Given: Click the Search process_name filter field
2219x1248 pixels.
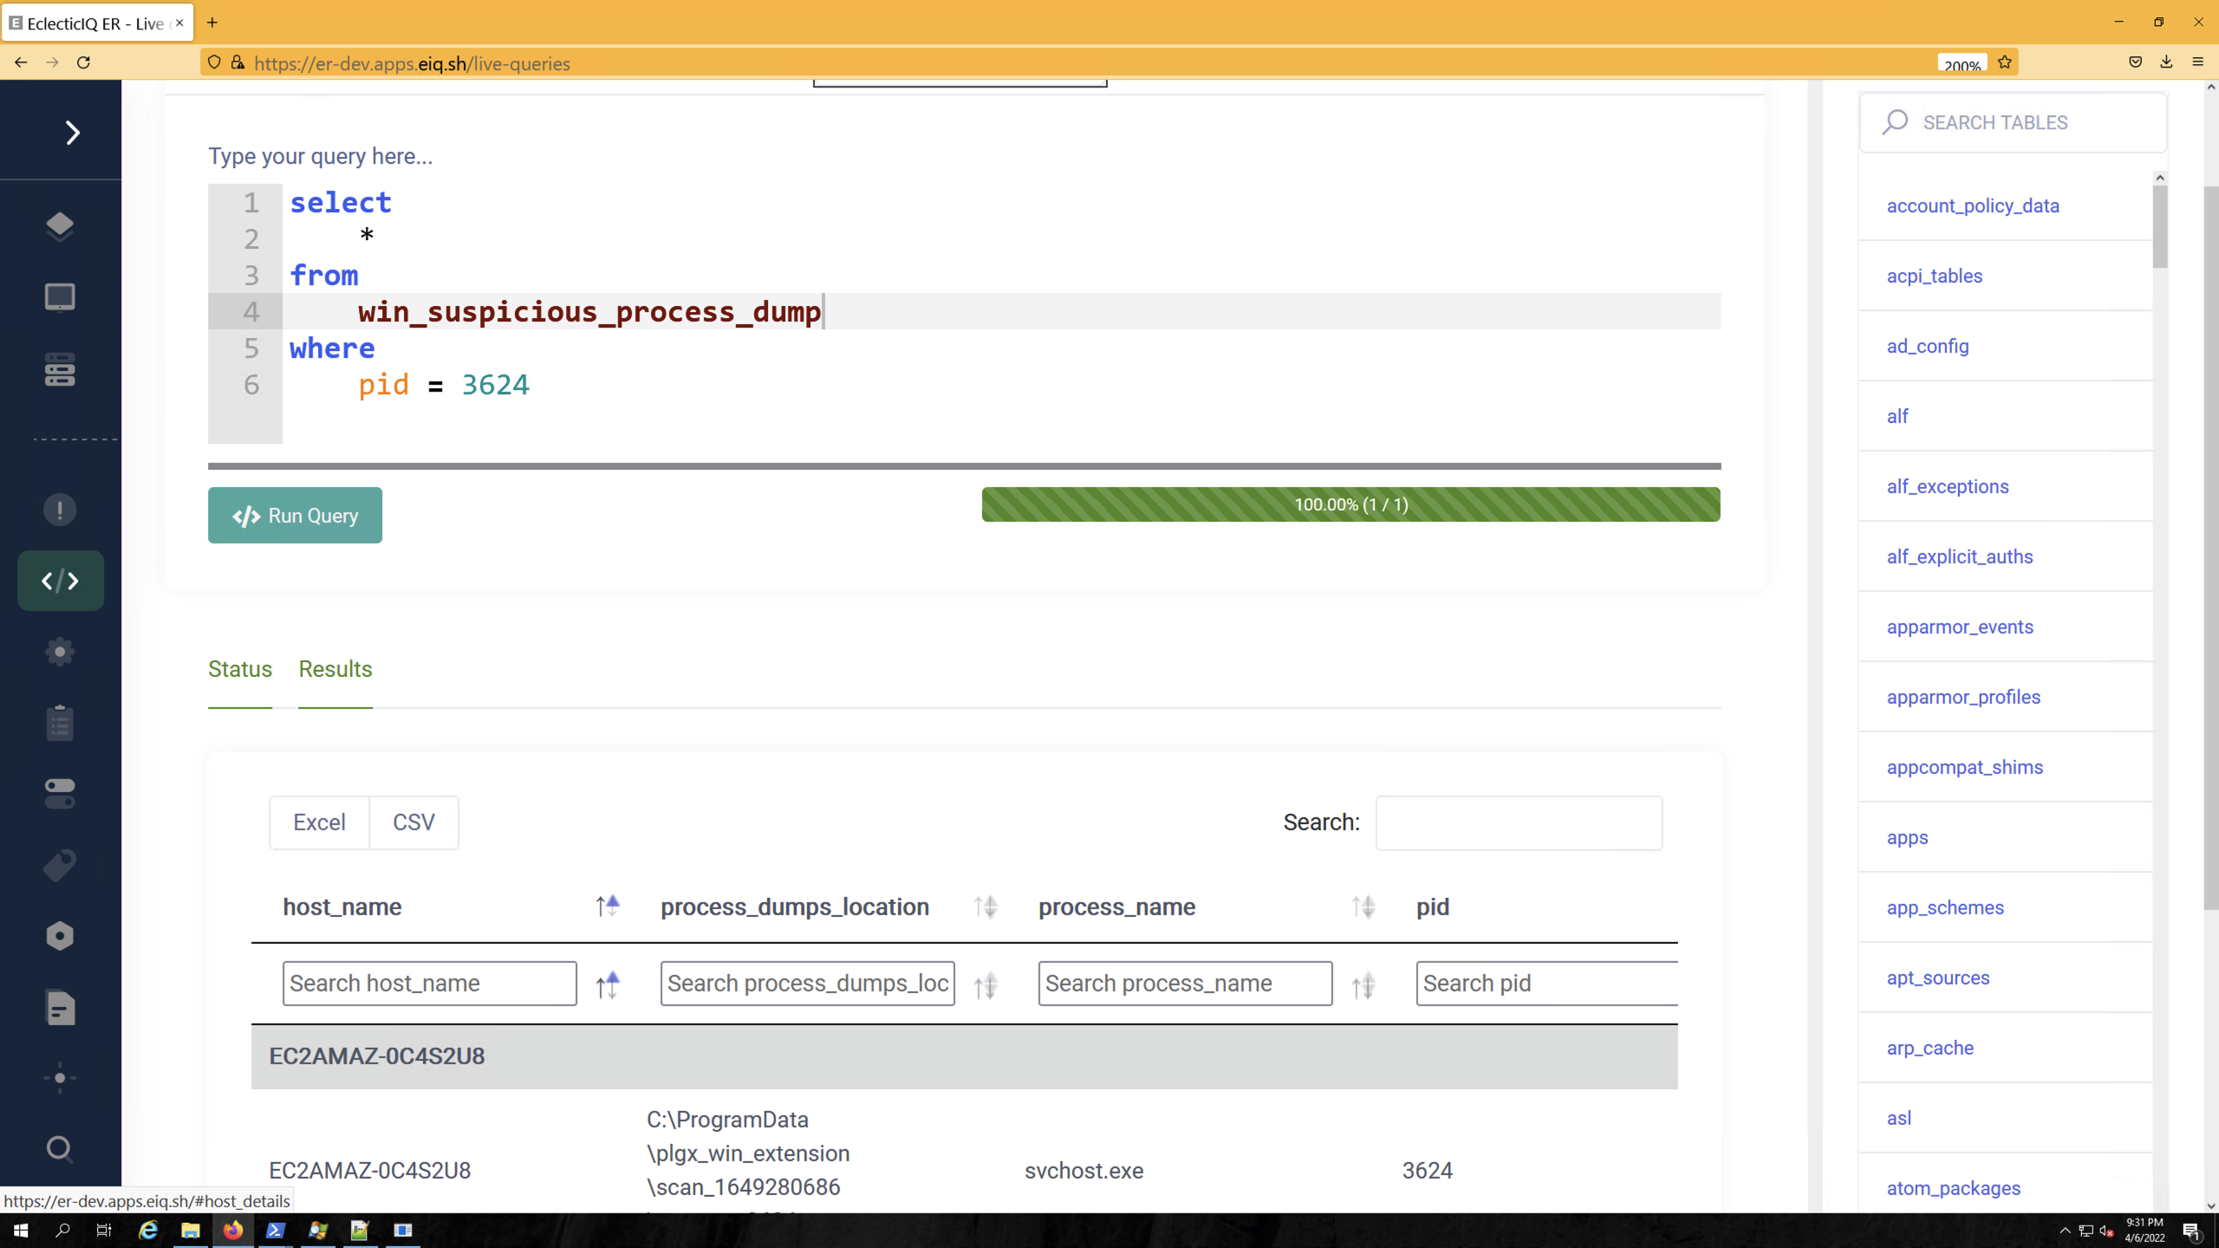Looking at the screenshot, I should (1186, 984).
